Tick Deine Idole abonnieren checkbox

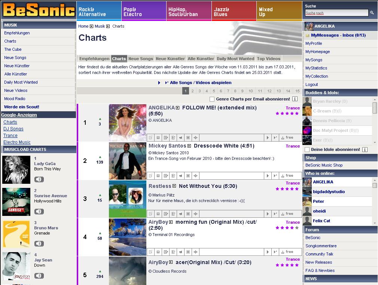click(x=307, y=149)
